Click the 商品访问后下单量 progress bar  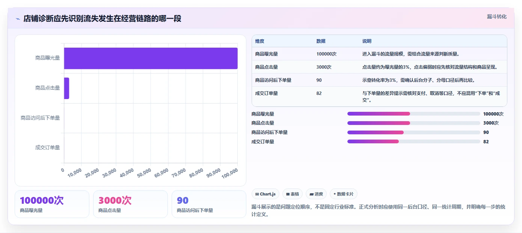(x=414, y=132)
